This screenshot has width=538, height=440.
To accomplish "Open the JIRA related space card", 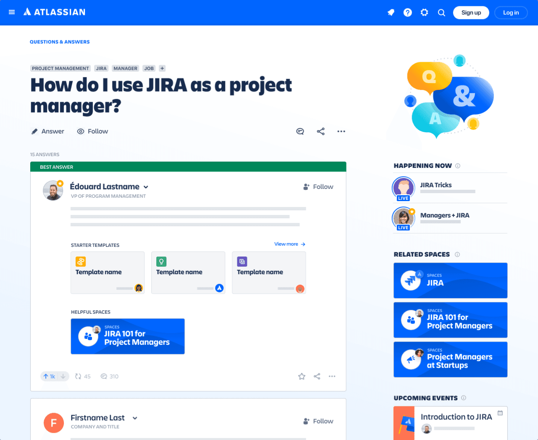I will pyautogui.click(x=450, y=280).
